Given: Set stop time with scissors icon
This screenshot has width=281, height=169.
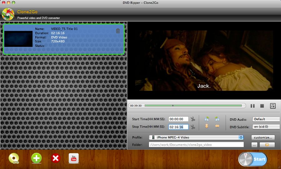Looking at the screenshot, I should point(193,127).
